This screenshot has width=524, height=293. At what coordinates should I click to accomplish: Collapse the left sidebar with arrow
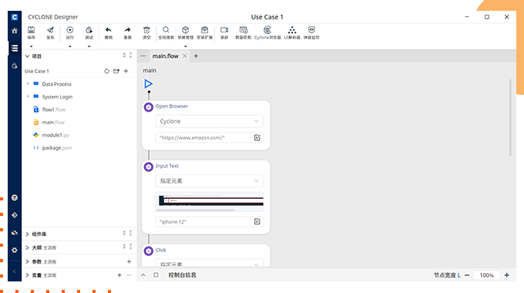pyautogui.click(x=15, y=271)
